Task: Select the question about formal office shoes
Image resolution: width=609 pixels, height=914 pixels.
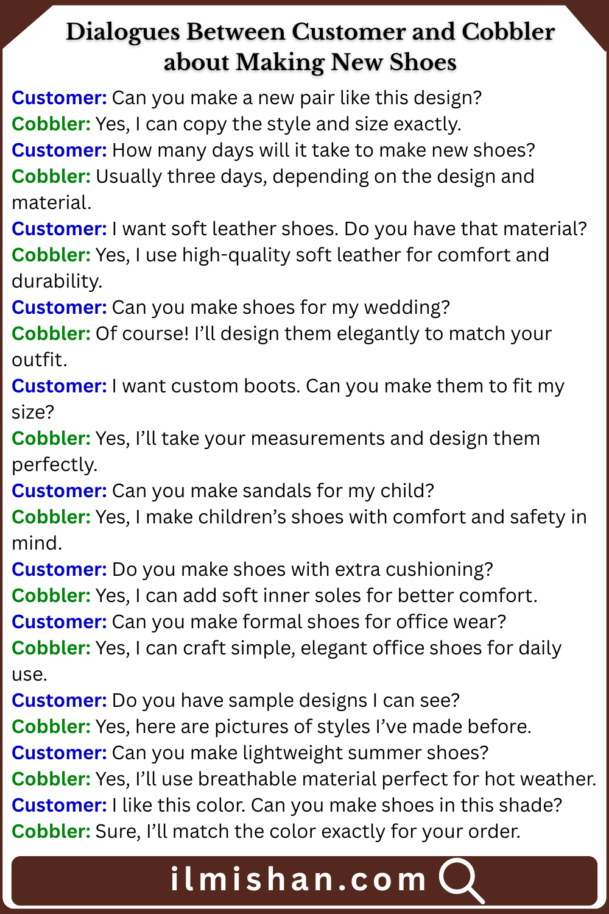Action: tap(309, 622)
